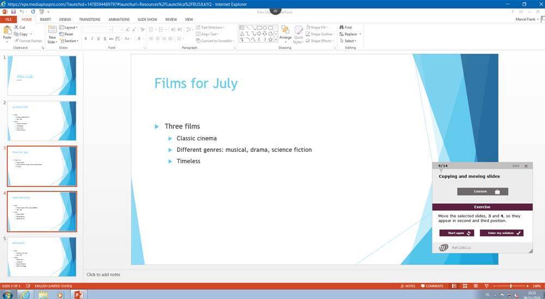
Task: Select slide 5 thumbnail in slide panel
Action: tap(42, 257)
